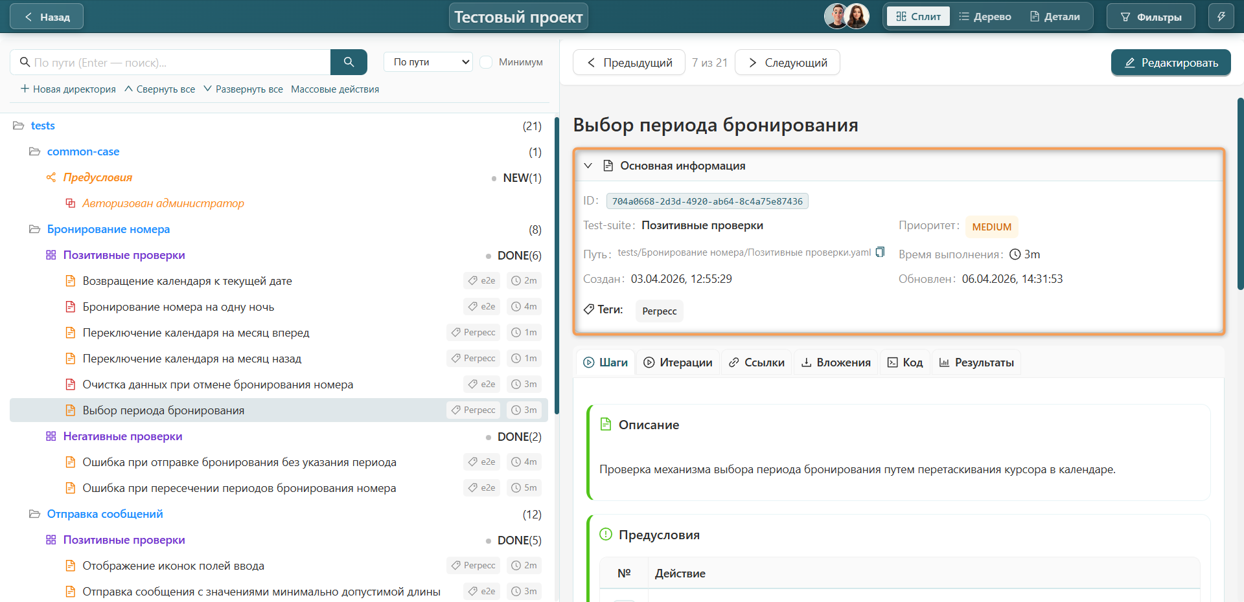Click the clock icon by Время выполнения
This screenshot has height=602, width=1244.
pos(1015,254)
